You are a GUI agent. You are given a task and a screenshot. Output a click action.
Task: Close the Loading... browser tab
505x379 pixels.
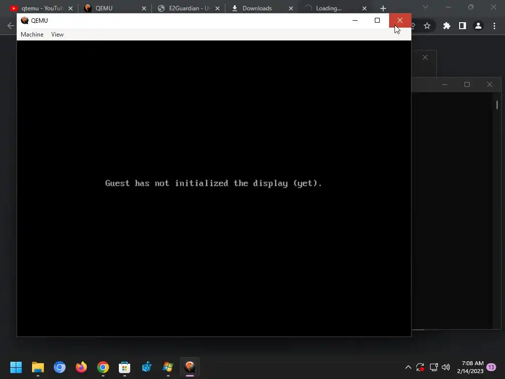(x=364, y=8)
